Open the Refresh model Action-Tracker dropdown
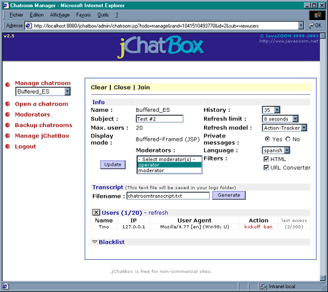 pos(304,128)
